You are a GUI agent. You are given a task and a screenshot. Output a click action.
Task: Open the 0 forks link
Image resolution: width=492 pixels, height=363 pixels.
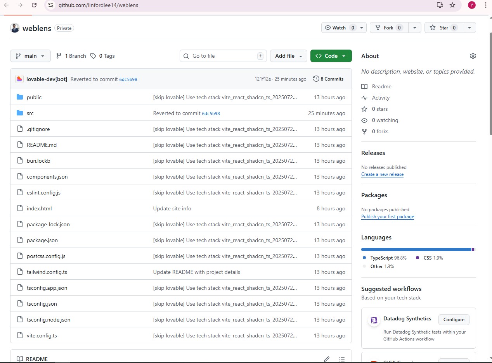[380, 131]
